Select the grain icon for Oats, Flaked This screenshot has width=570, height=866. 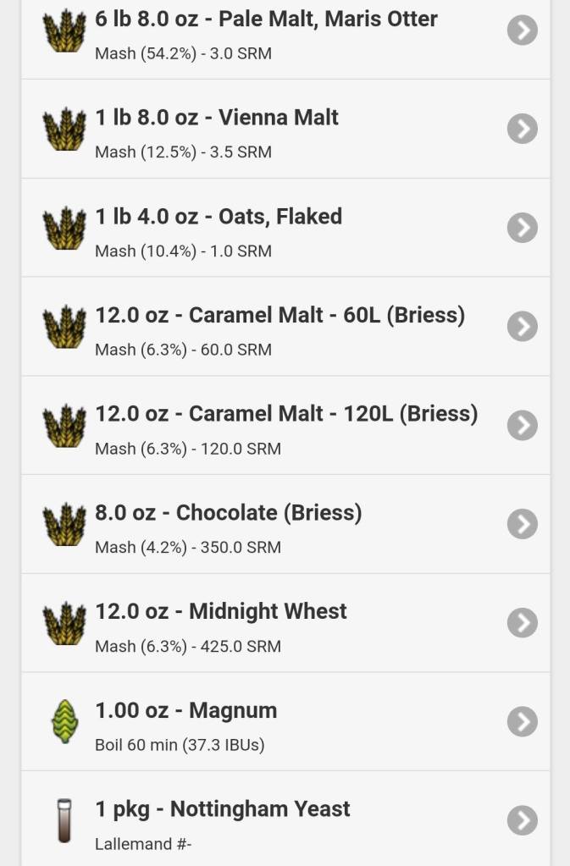[64, 229]
